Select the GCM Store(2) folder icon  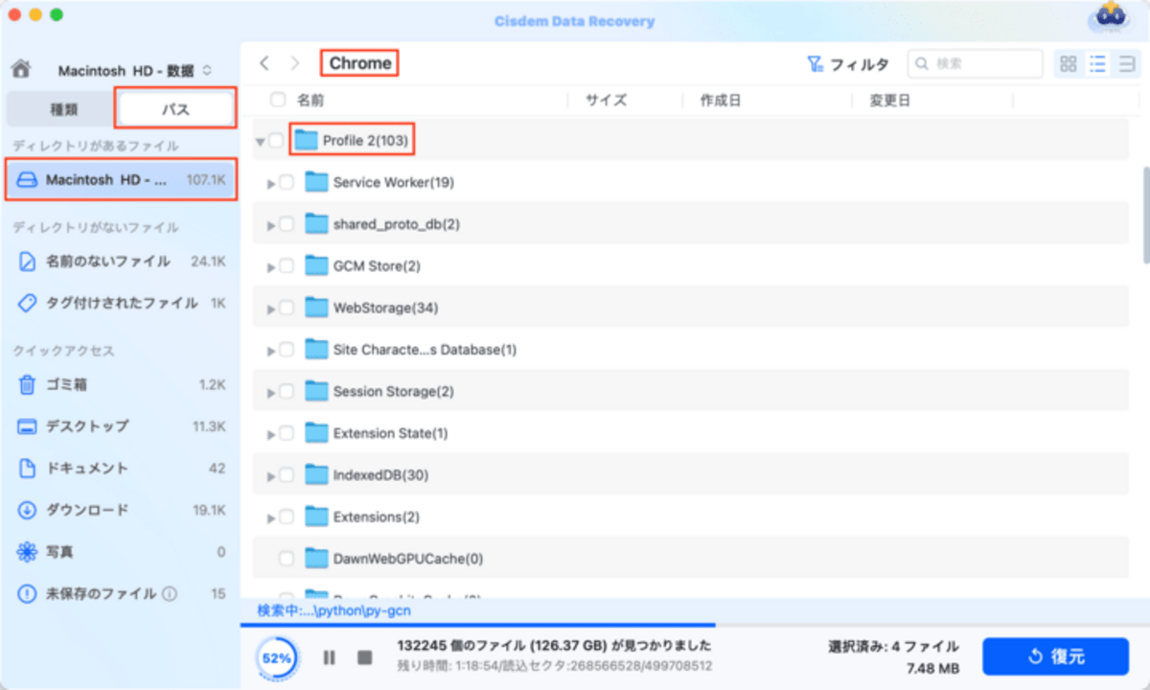tap(316, 265)
